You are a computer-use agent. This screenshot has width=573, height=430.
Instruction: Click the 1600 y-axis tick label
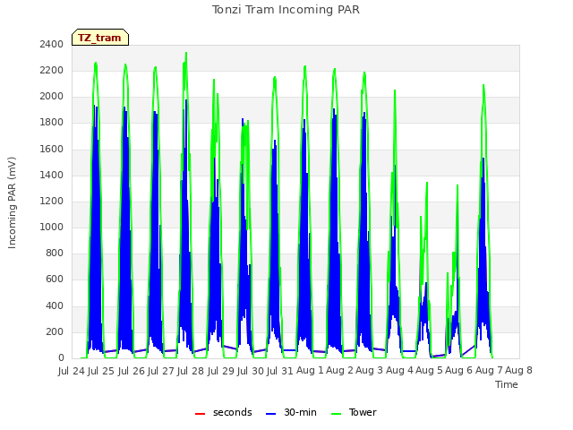pyautogui.click(x=52, y=149)
